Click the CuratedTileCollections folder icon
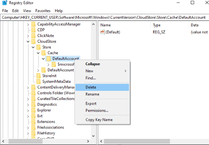This screenshot has height=145, width=209. click(33, 99)
